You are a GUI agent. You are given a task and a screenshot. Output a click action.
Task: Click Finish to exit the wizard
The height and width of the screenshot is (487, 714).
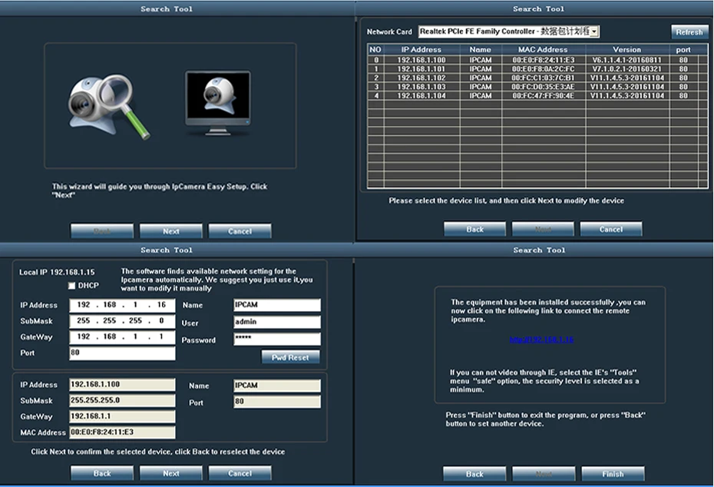(613, 474)
